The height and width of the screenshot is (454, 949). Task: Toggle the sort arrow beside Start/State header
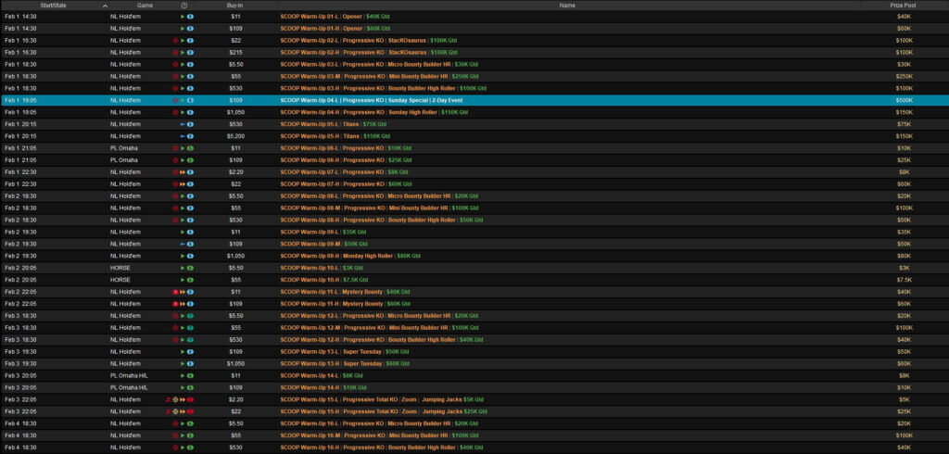pyautogui.click(x=105, y=6)
